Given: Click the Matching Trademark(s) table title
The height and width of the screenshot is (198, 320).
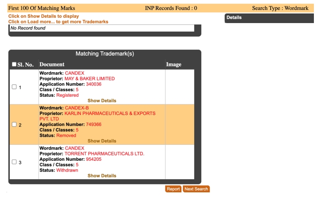Looking at the screenshot, I should point(105,54).
